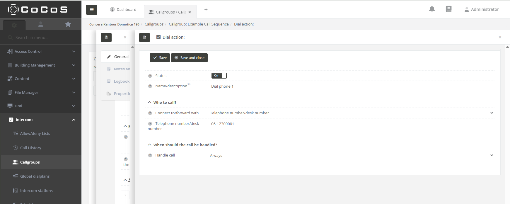Toggle the Status switch off
Image resolution: width=510 pixels, height=204 pixels.
[219, 76]
